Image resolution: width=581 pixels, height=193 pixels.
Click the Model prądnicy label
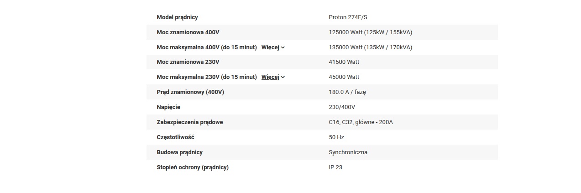(177, 17)
